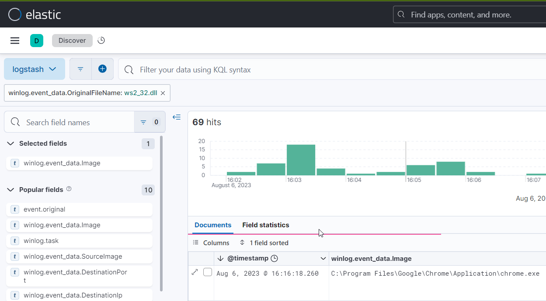Collapse the fields sidebar with the arrow icon
The image size is (546, 301).
pos(177,117)
